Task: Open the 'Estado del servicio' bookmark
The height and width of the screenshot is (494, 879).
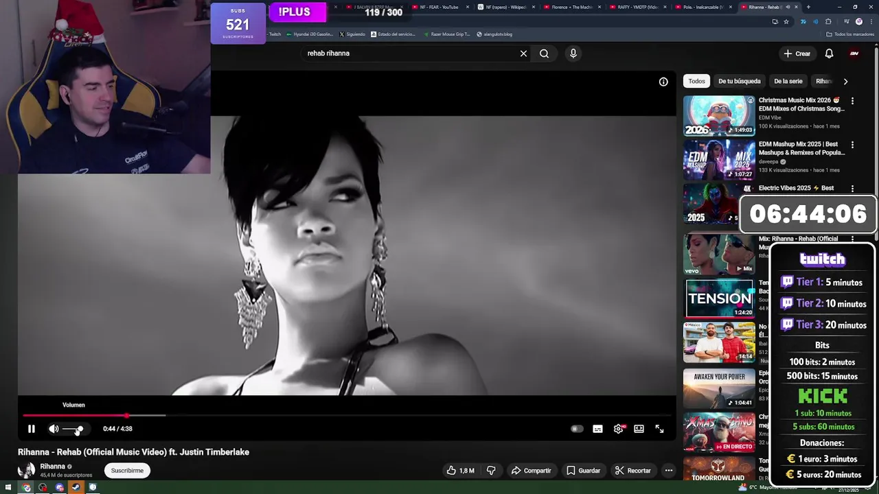Action: click(x=393, y=34)
